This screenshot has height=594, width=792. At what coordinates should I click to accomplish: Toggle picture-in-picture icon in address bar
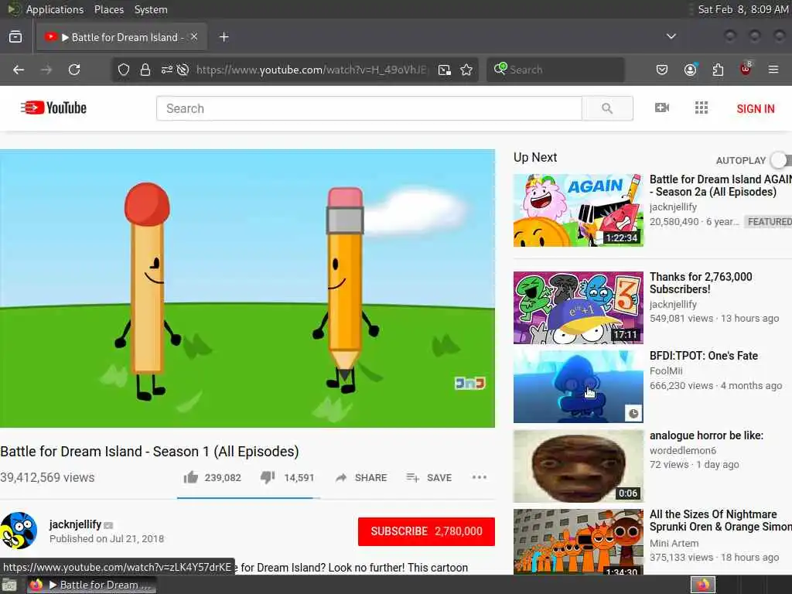click(445, 70)
